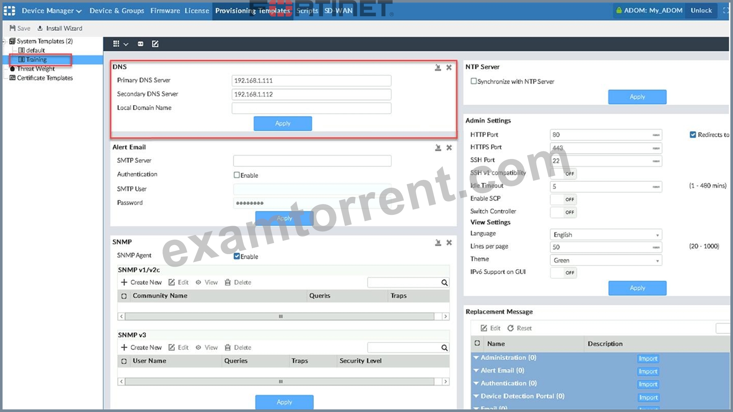Close the Alert Email widget

click(449, 148)
